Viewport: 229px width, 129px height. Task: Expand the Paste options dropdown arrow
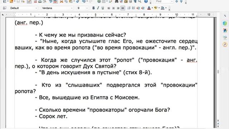click(x=74, y=1)
